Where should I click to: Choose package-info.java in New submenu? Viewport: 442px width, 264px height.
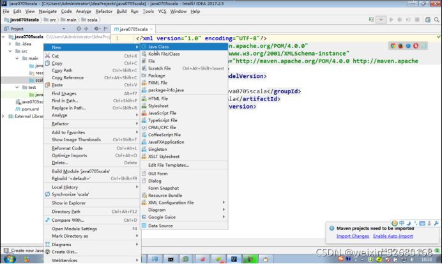(184, 90)
